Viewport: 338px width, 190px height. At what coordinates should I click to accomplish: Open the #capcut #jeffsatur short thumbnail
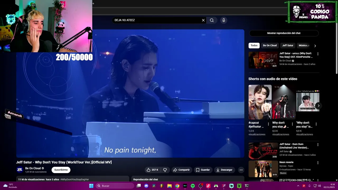click(260, 102)
